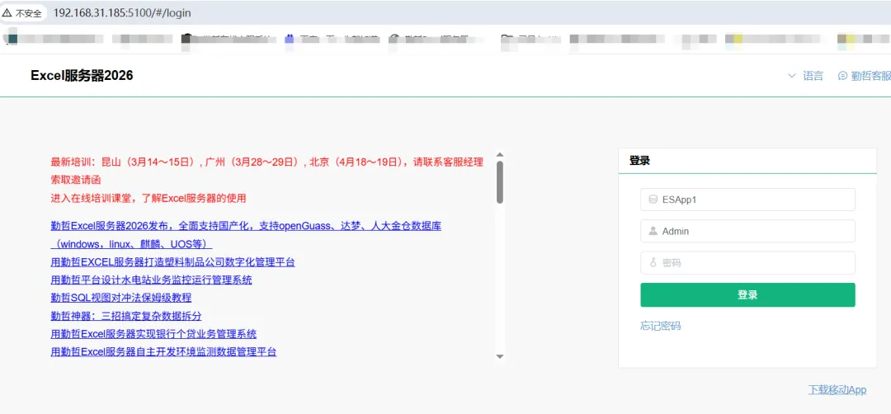The height and width of the screenshot is (414, 891).
Task: Open 用勤哲EXCEL服务器打造塑料制品公司数字化管理平台 link
Action: coord(172,262)
